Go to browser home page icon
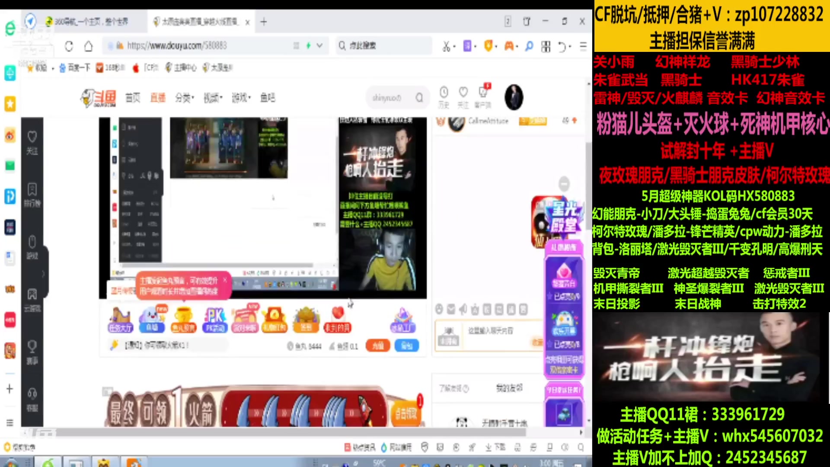 tap(88, 46)
